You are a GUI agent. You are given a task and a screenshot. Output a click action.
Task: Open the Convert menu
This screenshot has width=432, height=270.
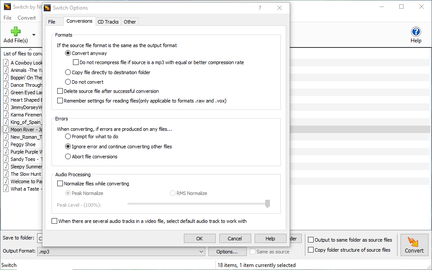coord(27,17)
